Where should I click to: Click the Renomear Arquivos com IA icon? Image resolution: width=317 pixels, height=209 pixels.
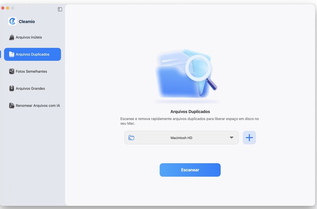coord(12,105)
